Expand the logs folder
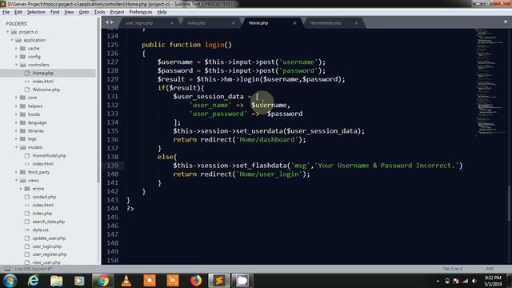This screenshot has height=288, width=512. tap(16, 139)
